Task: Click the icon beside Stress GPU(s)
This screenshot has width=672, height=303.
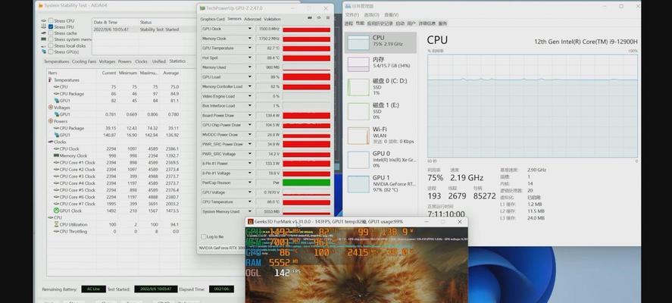Action: [44, 52]
